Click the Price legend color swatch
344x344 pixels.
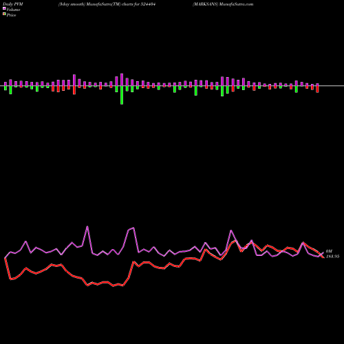pos(4,14)
